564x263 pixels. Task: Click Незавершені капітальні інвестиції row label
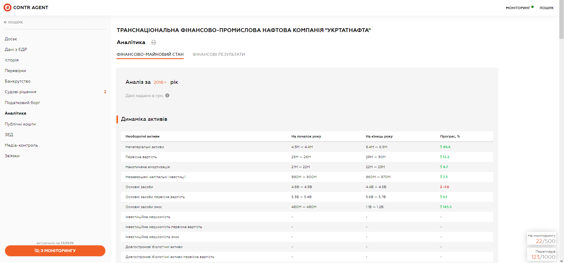[x=156, y=177]
